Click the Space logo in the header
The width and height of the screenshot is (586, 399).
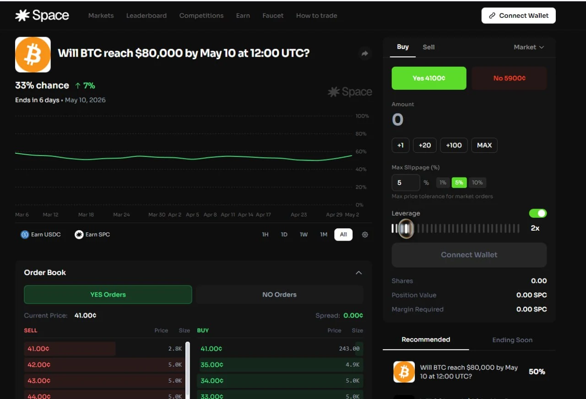coord(42,16)
